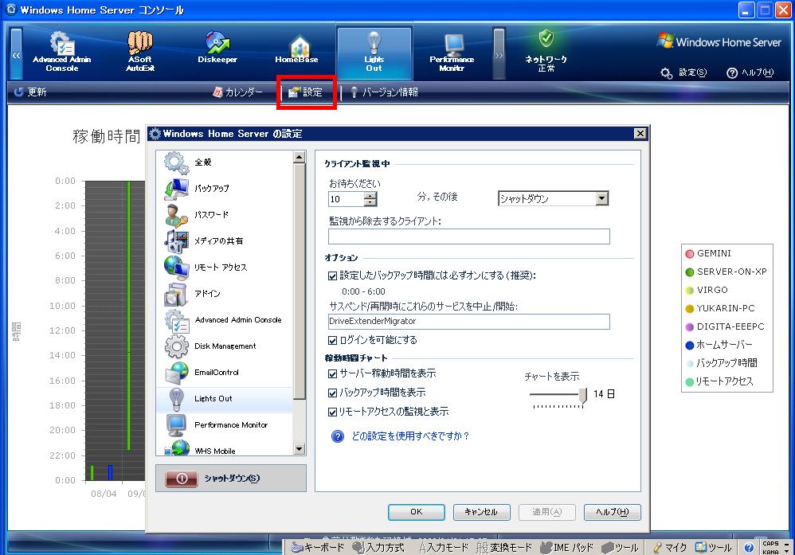Screen dimensions: 795x555
Task: Open どの設定を使用すべきですか？ link
Action: 411,436
